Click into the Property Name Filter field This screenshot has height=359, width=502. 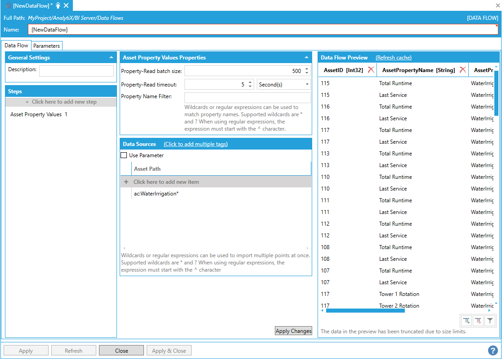247,98
